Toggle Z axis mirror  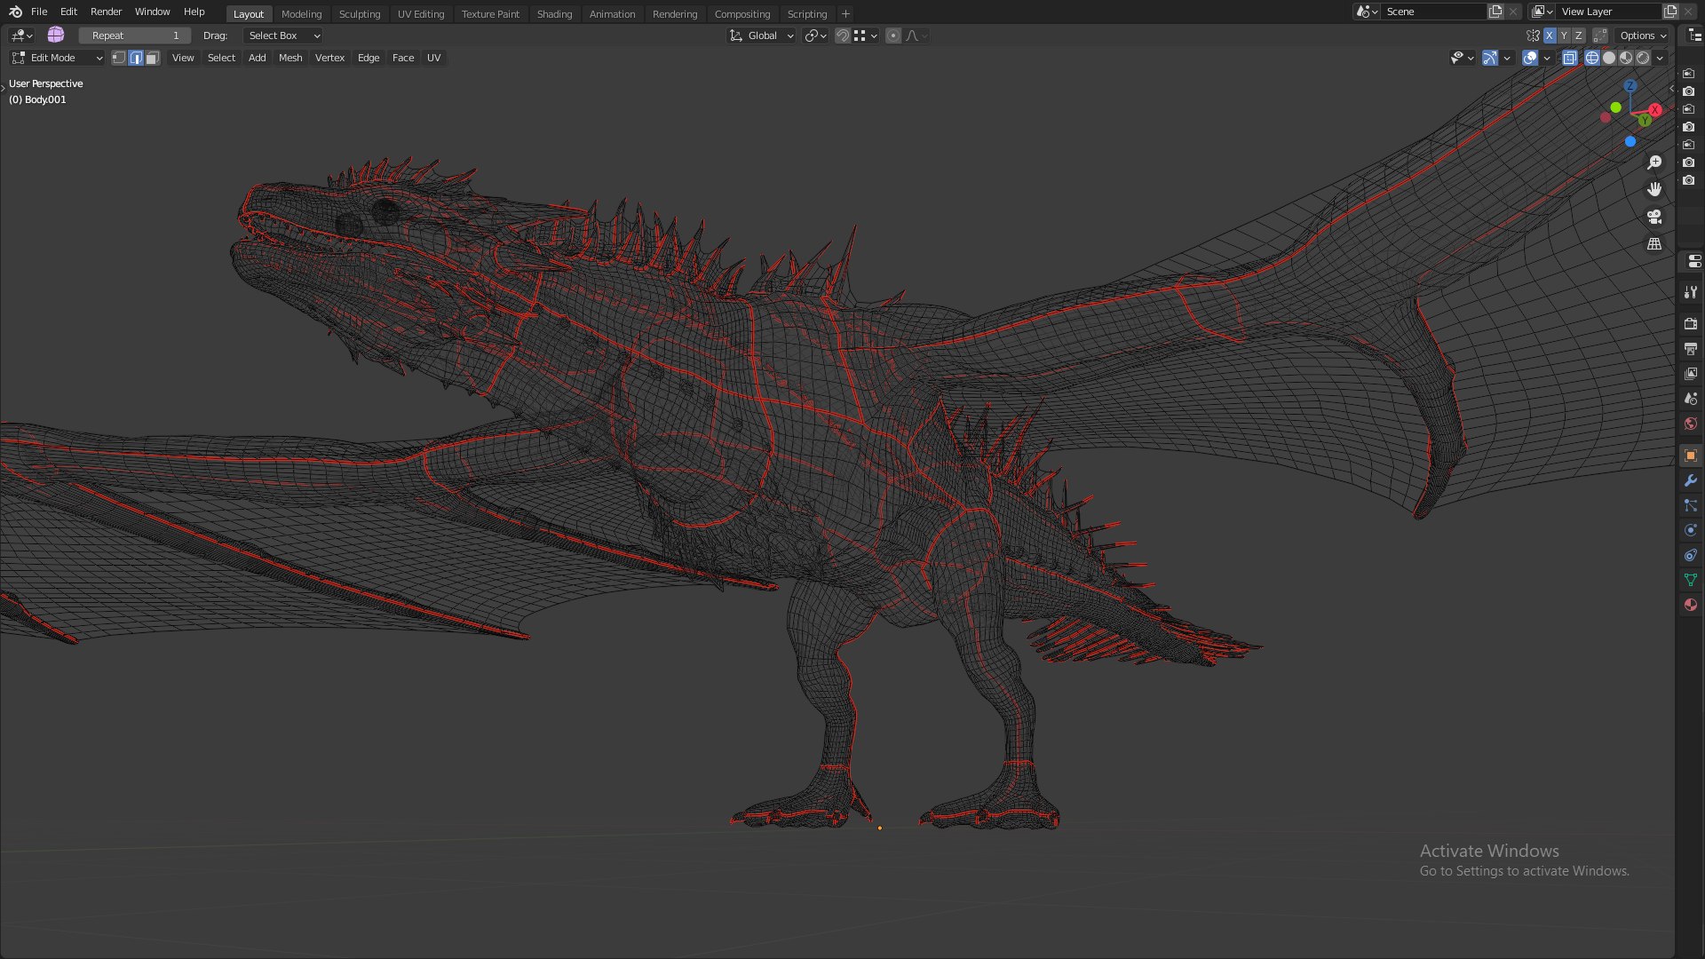pos(1578,36)
